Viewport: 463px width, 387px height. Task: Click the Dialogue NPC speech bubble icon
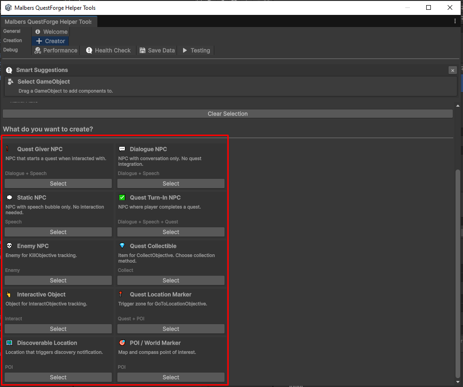coord(122,149)
